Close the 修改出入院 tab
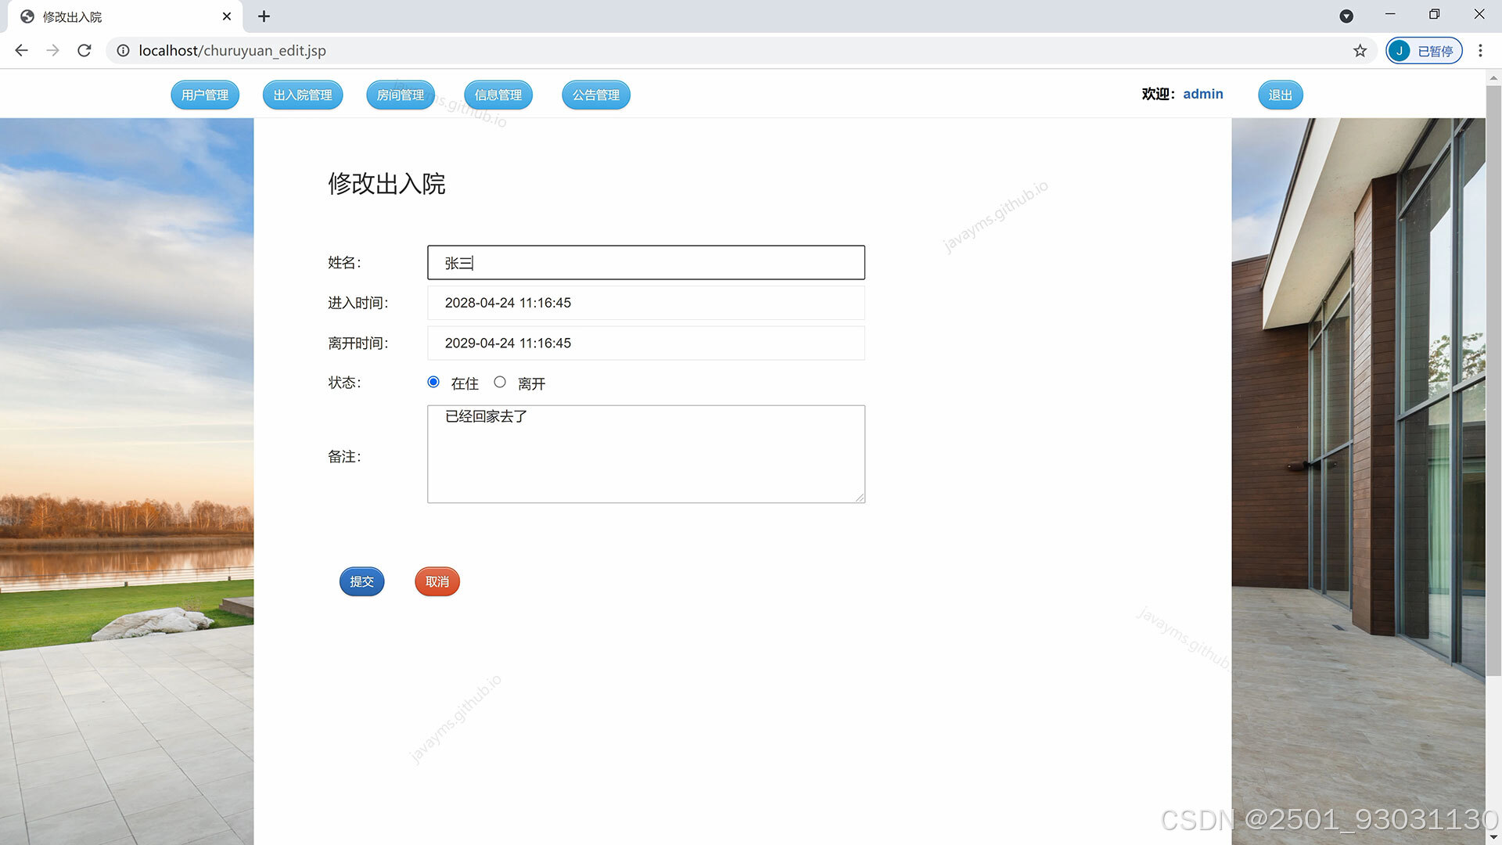Viewport: 1502px width, 845px height. pos(227,16)
